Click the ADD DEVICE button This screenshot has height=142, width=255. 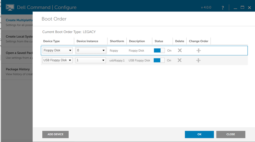pyautogui.click(x=55, y=134)
